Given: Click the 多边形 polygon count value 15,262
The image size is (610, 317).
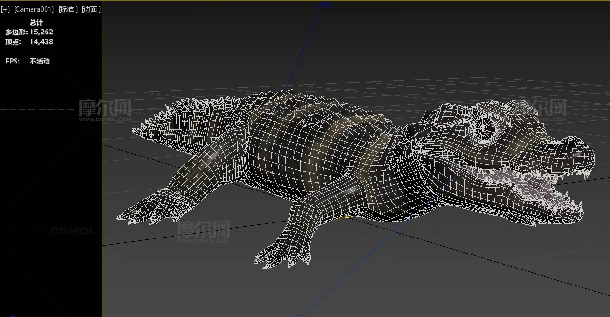Looking at the screenshot, I should coord(42,32).
